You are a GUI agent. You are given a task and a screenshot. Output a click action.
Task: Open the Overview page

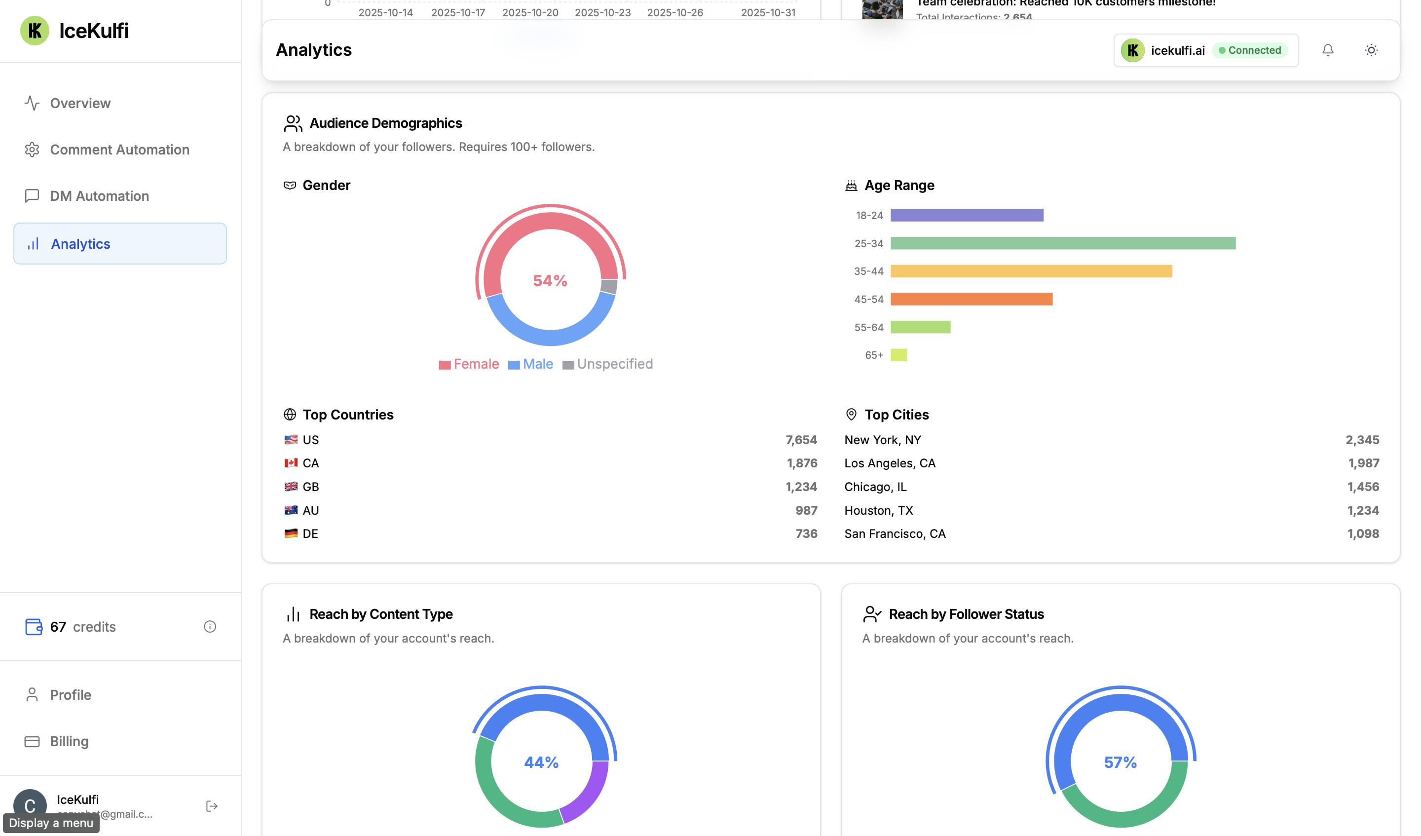(x=80, y=103)
